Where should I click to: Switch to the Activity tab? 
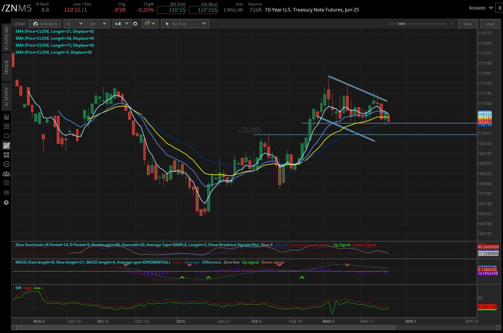tap(6, 97)
